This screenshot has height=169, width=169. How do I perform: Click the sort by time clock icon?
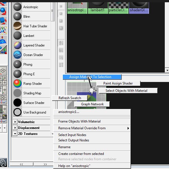click(61, 57)
